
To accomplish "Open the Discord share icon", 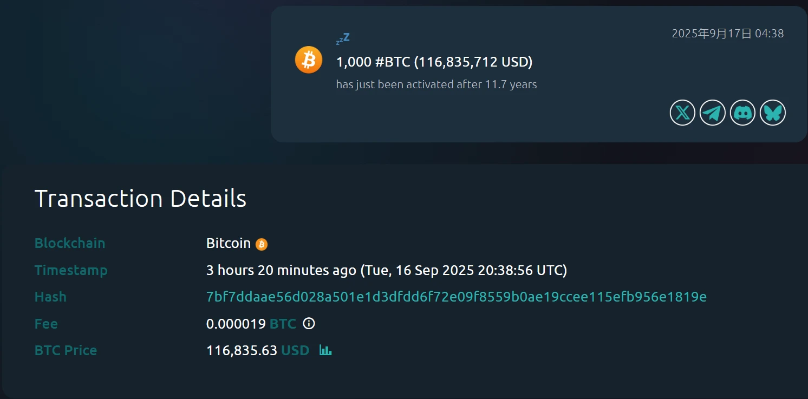I will pyautogui.click(x=742, y=113).
